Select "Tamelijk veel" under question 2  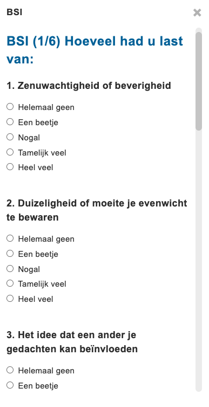tap(10, 283)
